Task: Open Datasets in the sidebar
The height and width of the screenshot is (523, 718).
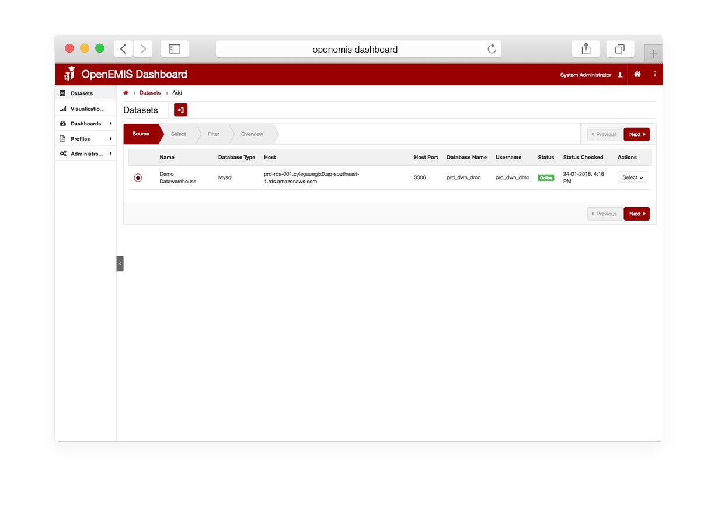Action: click(x=86, y=93)
